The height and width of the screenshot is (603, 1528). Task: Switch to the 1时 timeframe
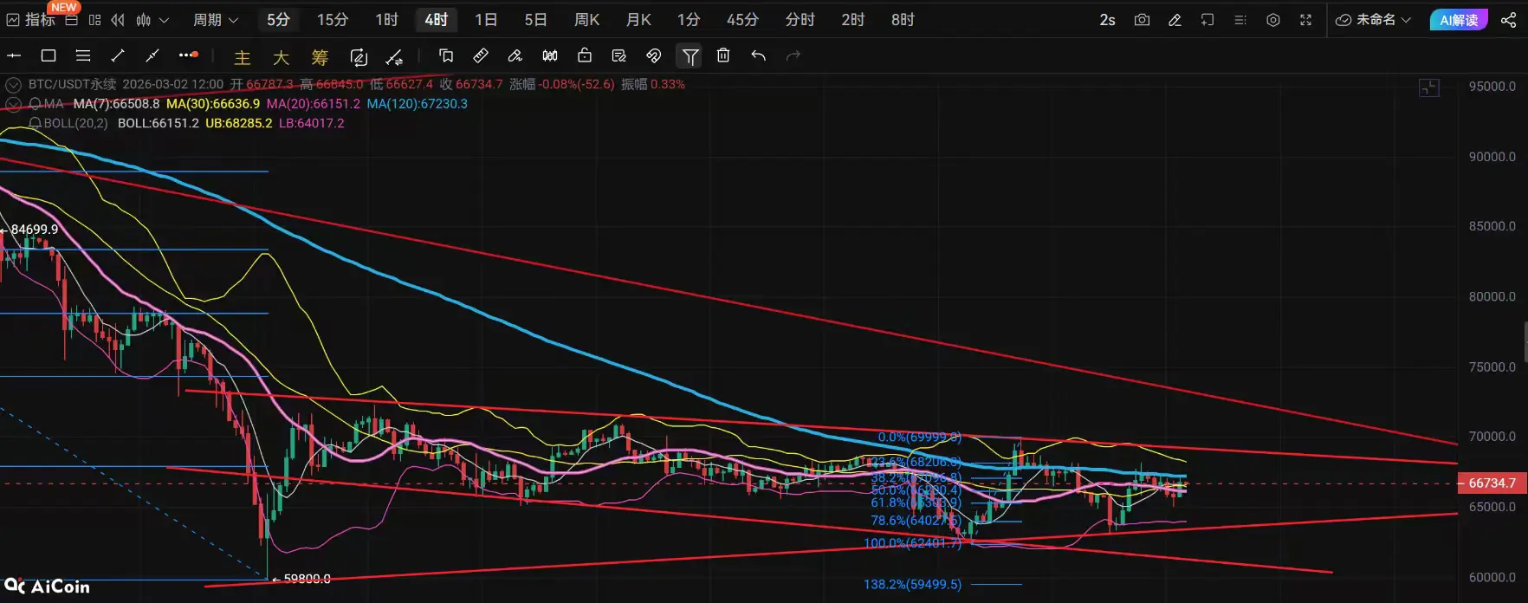point(386,19)
